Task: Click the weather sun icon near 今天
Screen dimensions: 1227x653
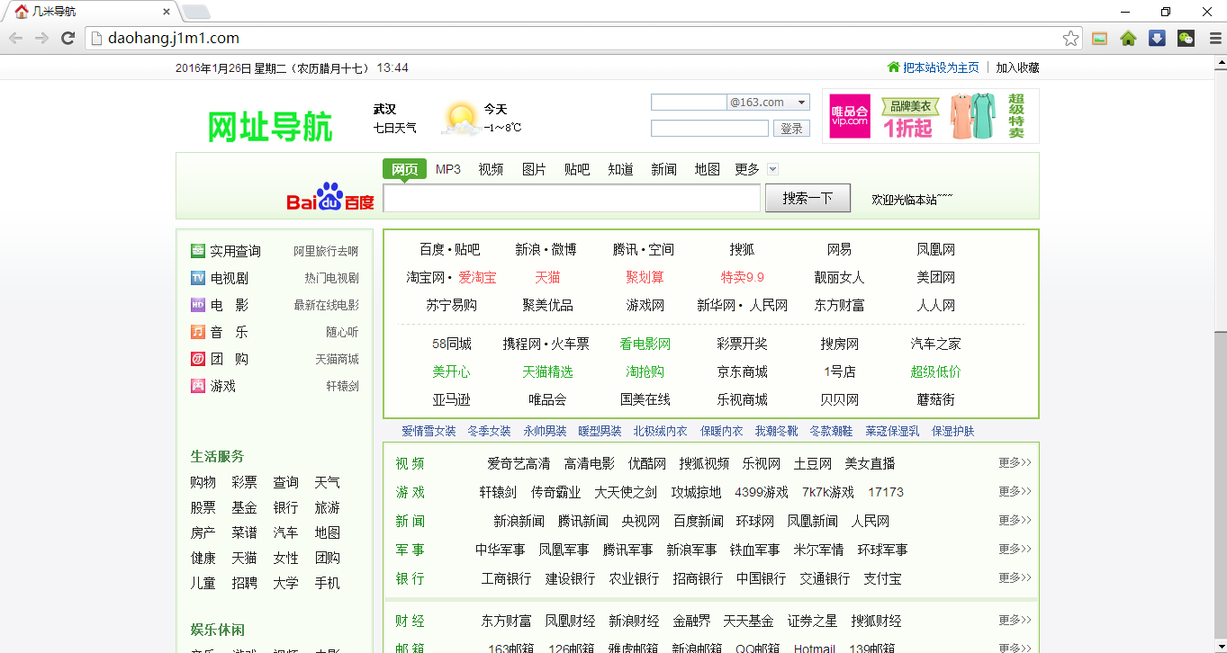Action: pos(461,118)
